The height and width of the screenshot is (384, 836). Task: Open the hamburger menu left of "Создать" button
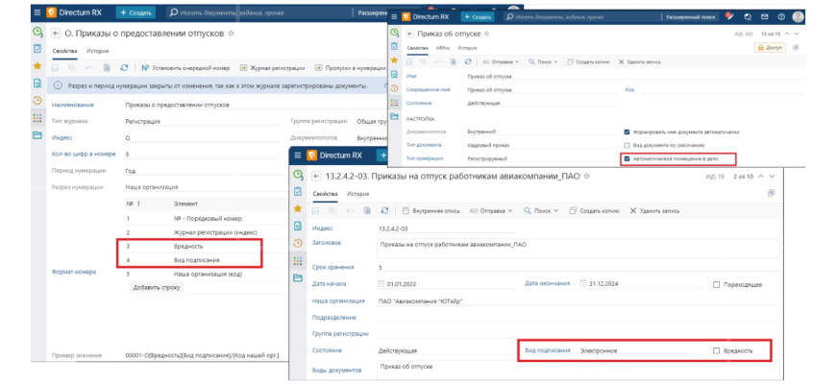pyautogui.click(x=36, y=13)
